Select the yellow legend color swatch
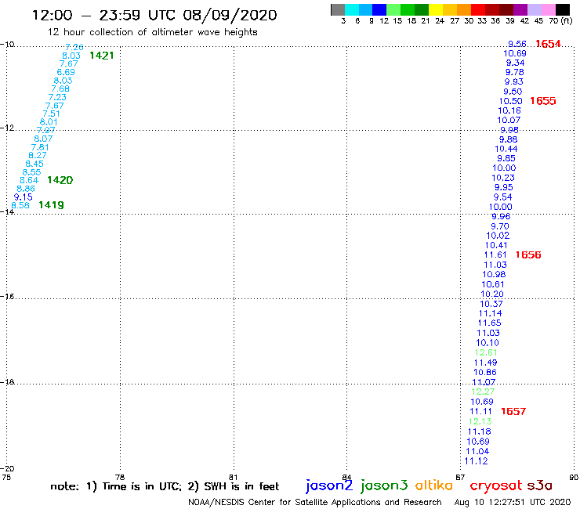 pos(435,9)
